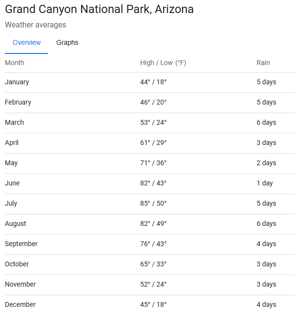Image resolution: width=295 pixels, height=315 pixels.
Task: Select the May row label
Action: click(11, 163)
